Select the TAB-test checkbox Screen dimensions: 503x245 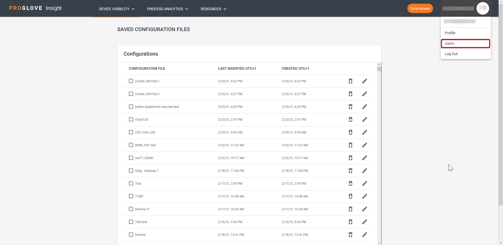(131, 222)
